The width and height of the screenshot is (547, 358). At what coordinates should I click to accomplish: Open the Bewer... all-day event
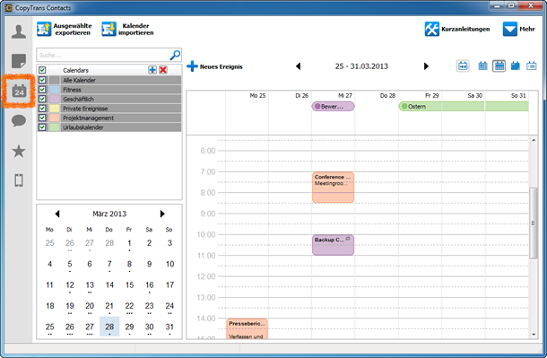tap(334, 107)
